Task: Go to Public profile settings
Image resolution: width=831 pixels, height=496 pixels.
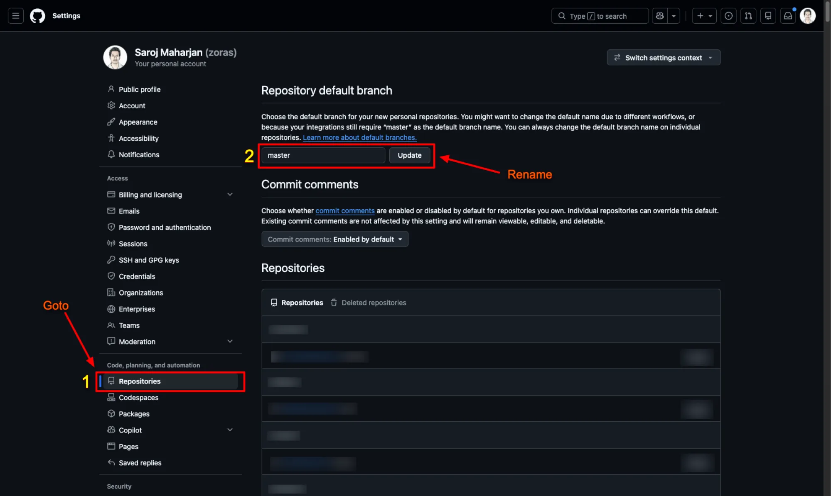Action: click(x=170, y=89)
